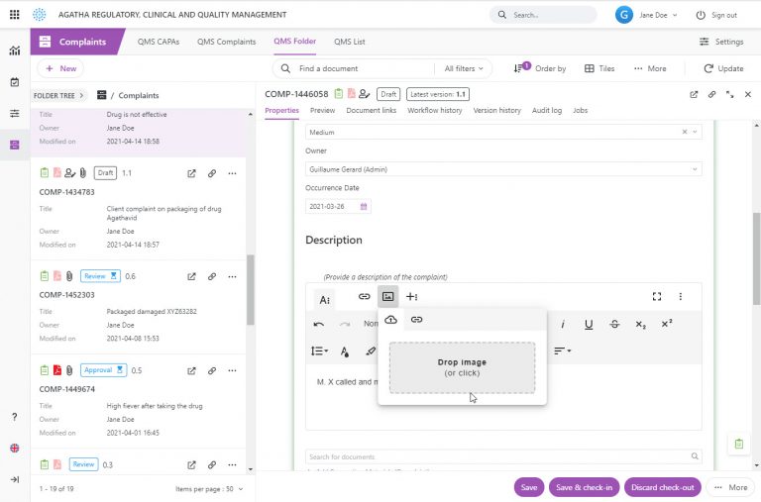Viewport: 761px width, 502px height.
Task: Apply superscript formatting
Action: (667, 324)
